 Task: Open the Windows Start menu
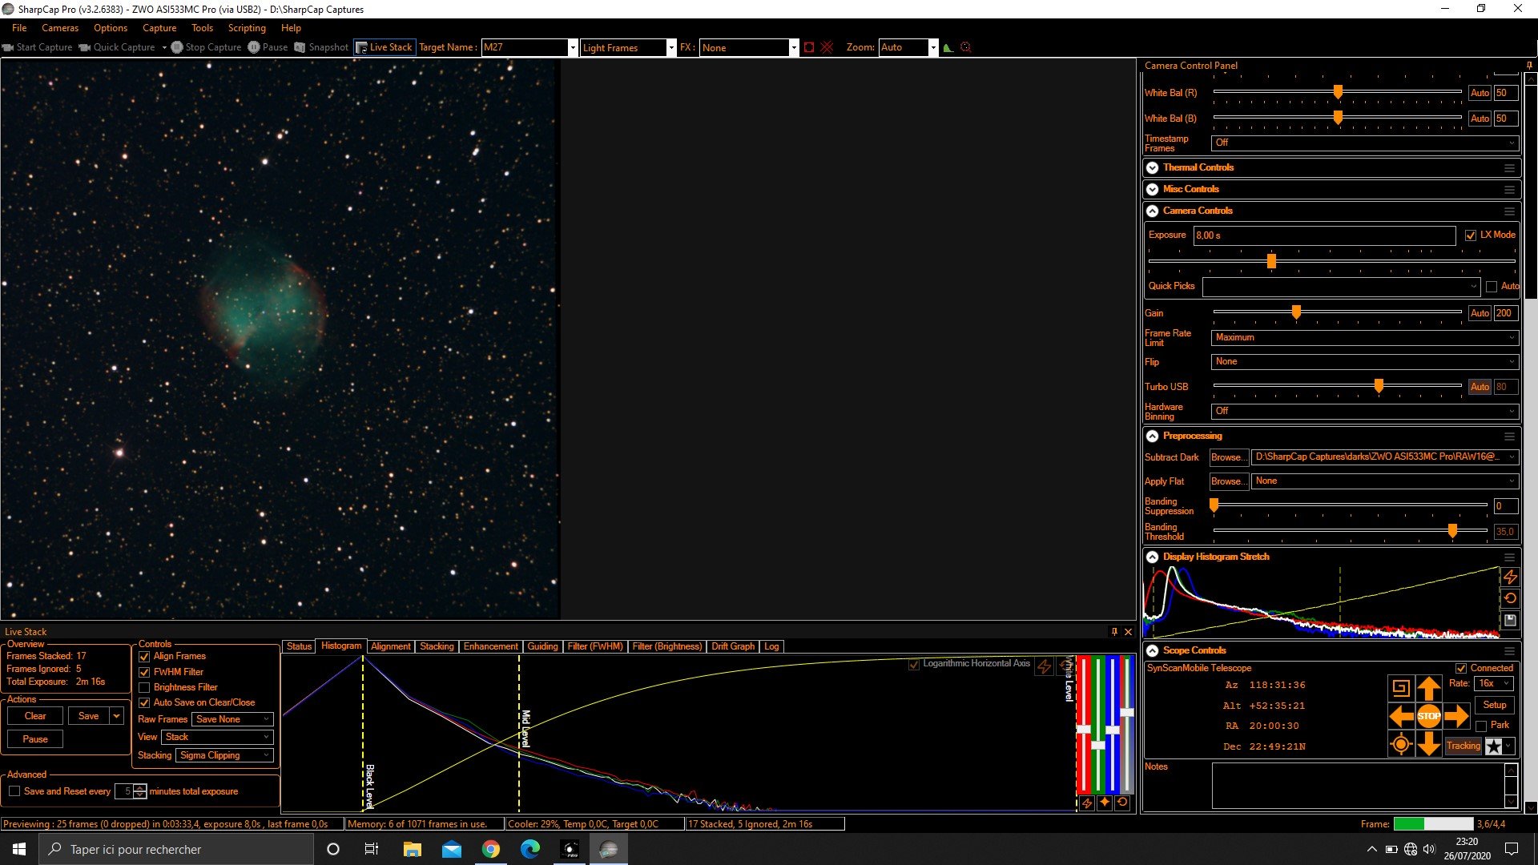(x=19, y=849)
